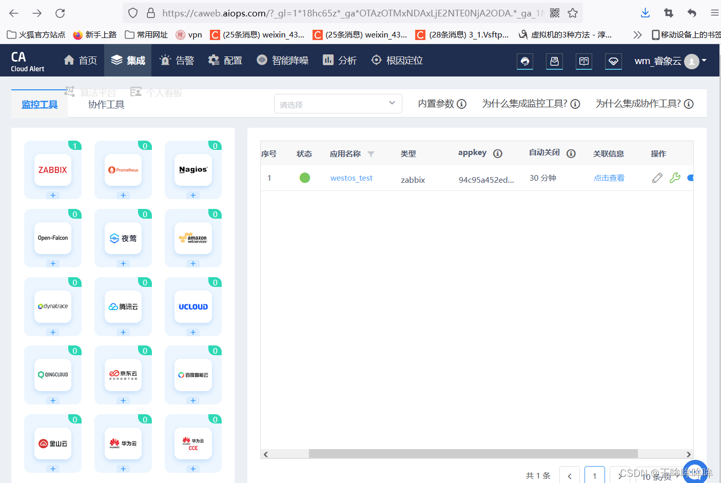721x483 pixels.
Task: Open the 京东云 integration card
Action: [123, 375]
